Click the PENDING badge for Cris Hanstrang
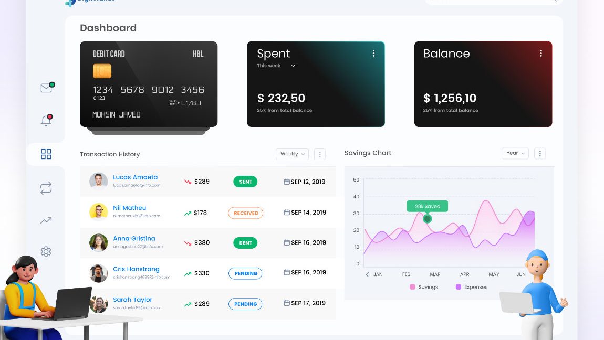This screenshot has height=340, width=604. 245,273
